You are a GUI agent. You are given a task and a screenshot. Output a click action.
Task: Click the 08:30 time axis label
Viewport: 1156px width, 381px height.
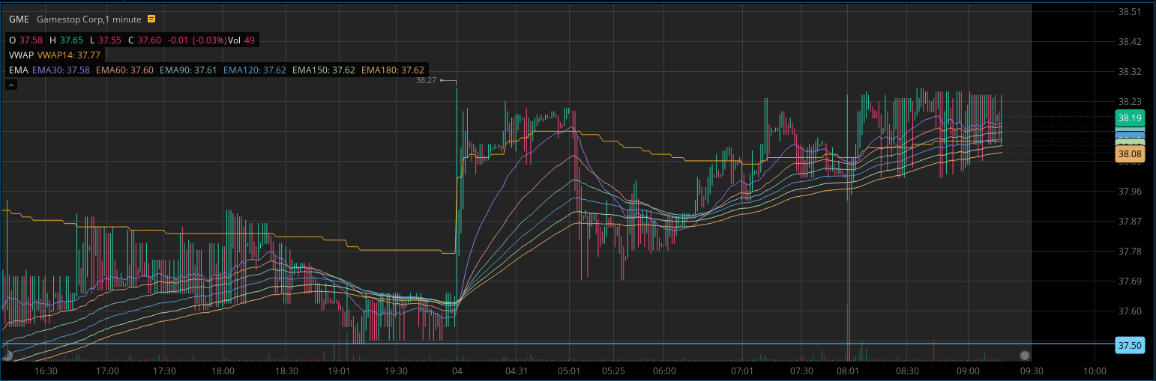click(x=907, y=371)
